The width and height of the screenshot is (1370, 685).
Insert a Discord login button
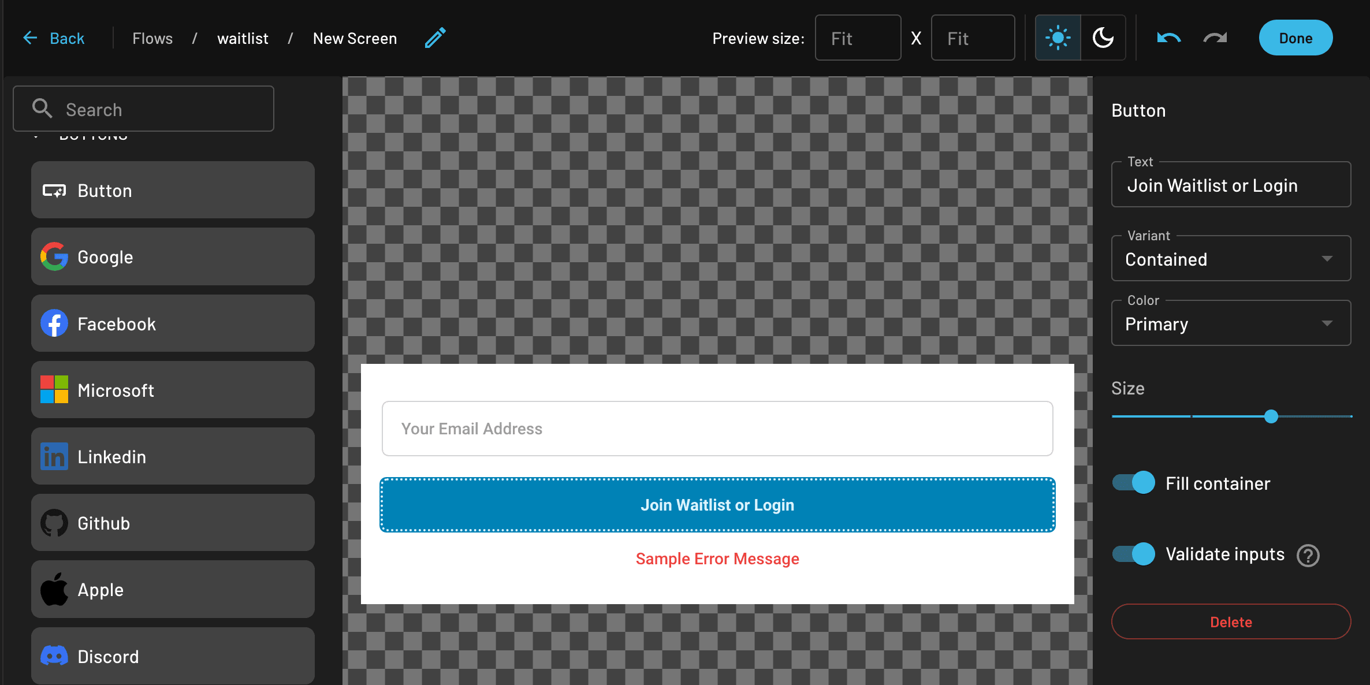172,656
